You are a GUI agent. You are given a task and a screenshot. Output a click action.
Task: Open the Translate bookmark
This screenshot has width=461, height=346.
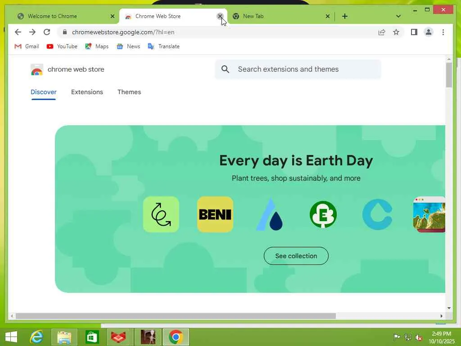coord(163,46)
